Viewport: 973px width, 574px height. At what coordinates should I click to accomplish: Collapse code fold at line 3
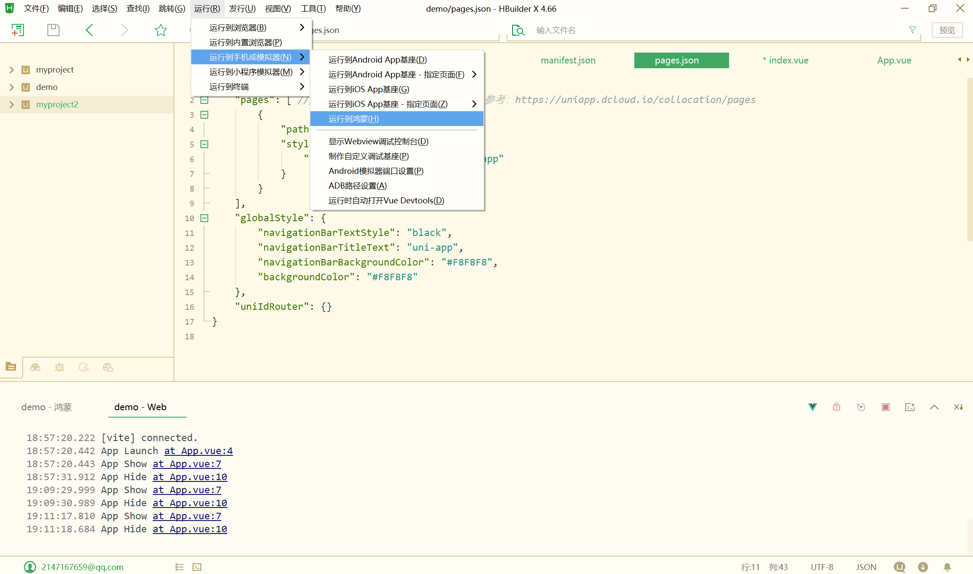(204, 115)
